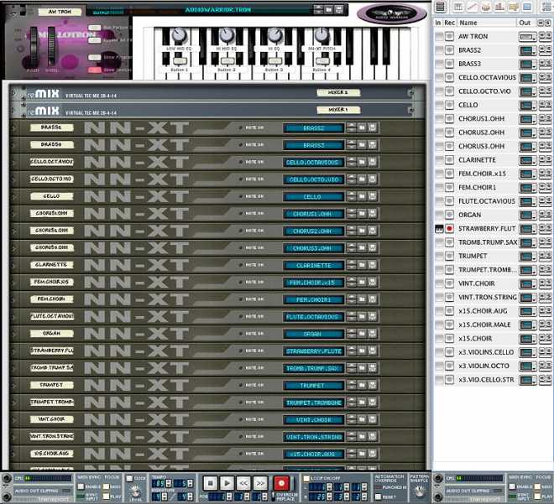Image resolution: width=554 pixels, height=504 pixels.
Task: Click the red Record button
Action: (281, 483)
